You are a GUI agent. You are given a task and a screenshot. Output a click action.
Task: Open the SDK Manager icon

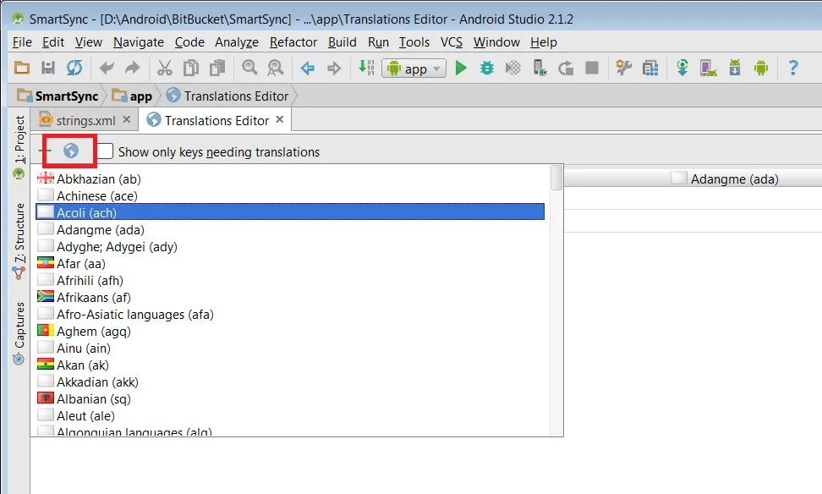(735, 68)
